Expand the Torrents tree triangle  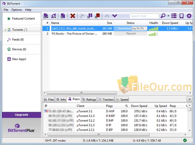point(5,30)
